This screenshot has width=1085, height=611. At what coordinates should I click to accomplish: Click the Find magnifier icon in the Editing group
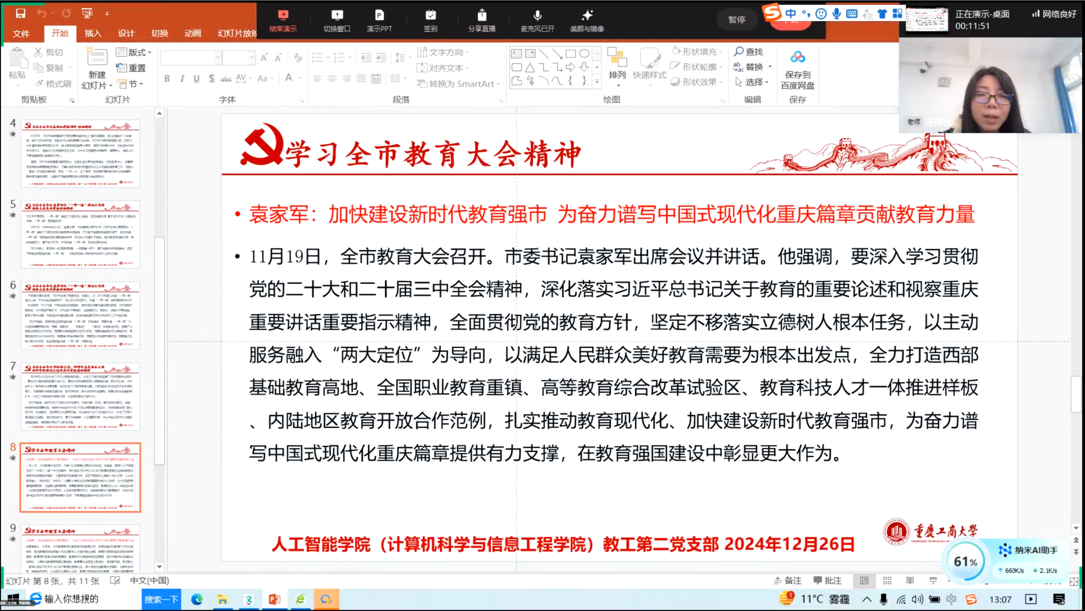point(739,51)
